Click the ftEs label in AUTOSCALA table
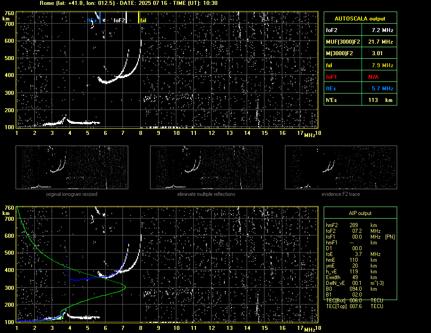The image size is (431, 333). [x=331, y=89]
